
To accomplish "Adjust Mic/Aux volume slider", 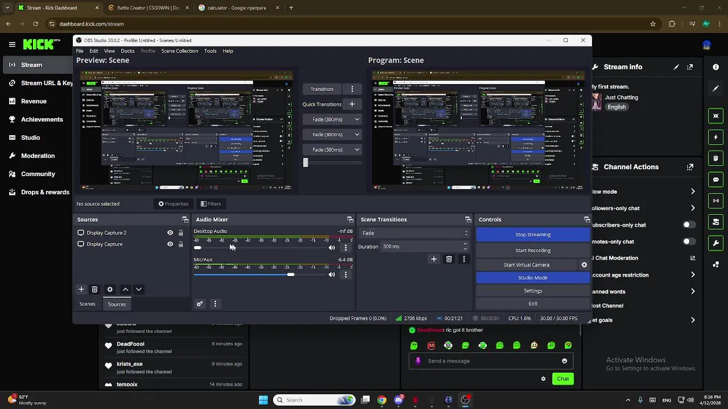I will (x=262, y=275).
